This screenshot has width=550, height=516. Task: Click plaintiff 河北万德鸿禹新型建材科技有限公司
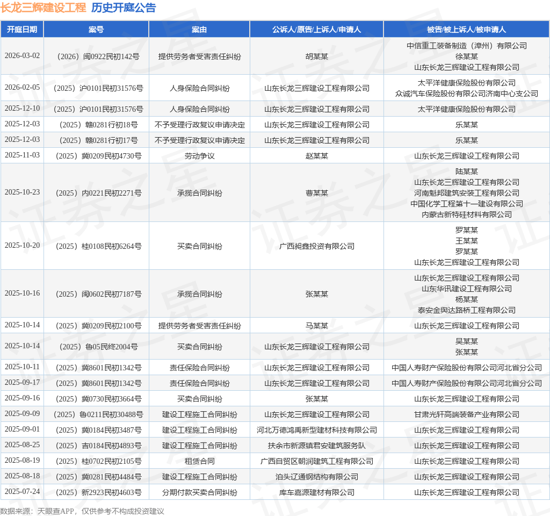tap(316, 430)
